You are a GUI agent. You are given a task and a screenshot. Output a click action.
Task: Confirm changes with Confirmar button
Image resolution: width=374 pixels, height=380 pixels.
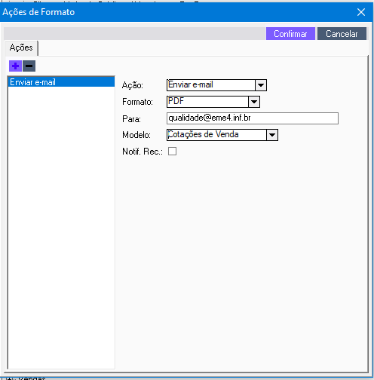[290, 34]
